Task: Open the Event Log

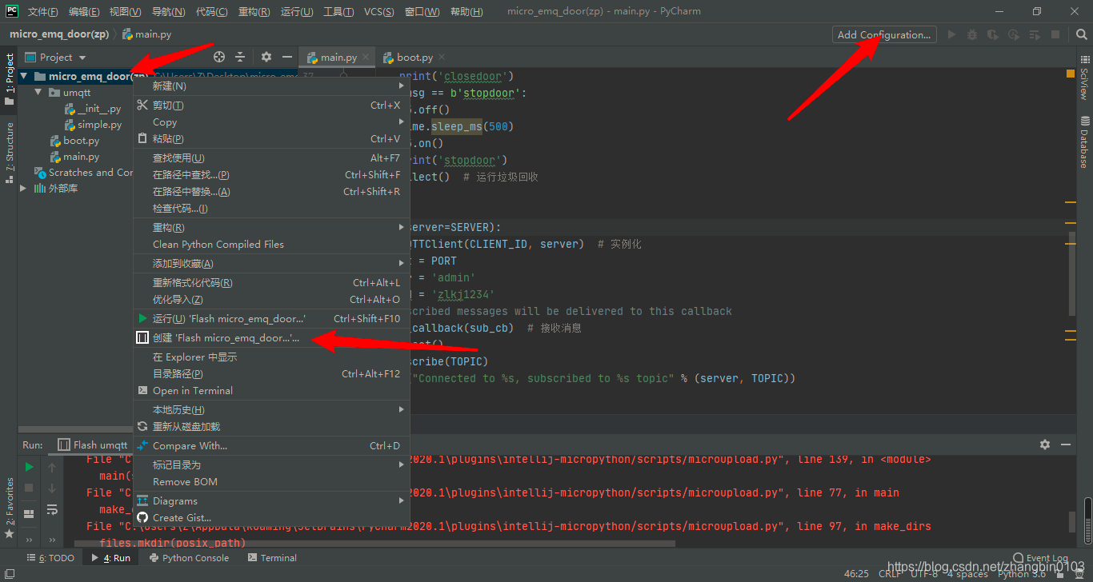Action: pyautogui.click(x=1041, y=558)
